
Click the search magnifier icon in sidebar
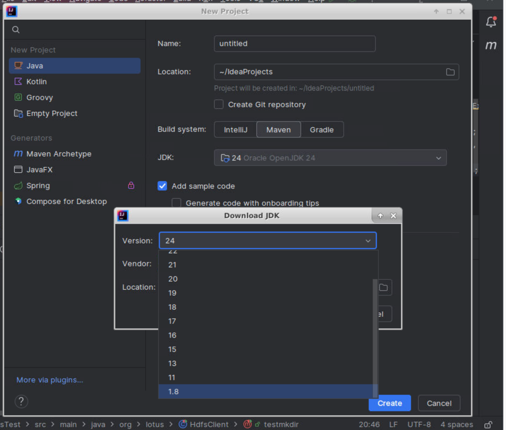point(16,30)
